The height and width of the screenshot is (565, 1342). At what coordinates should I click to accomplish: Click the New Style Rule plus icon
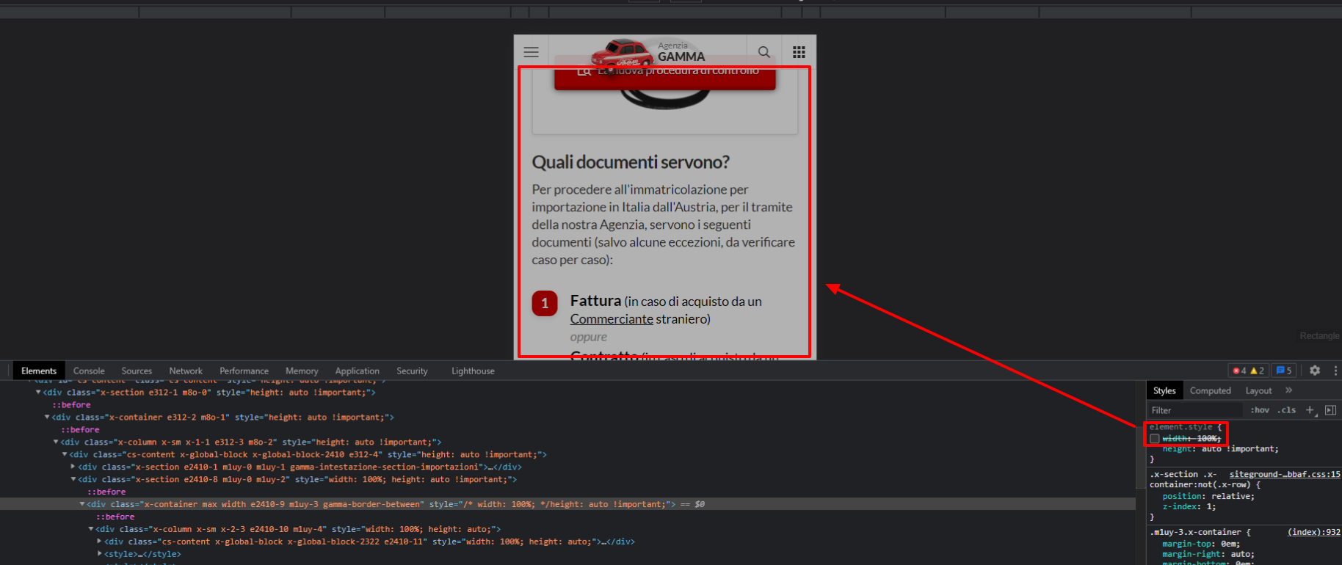[x=1310, y=410]
